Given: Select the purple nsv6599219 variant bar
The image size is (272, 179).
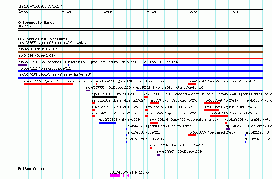Looking at the screenshot, I should (22, 65).
